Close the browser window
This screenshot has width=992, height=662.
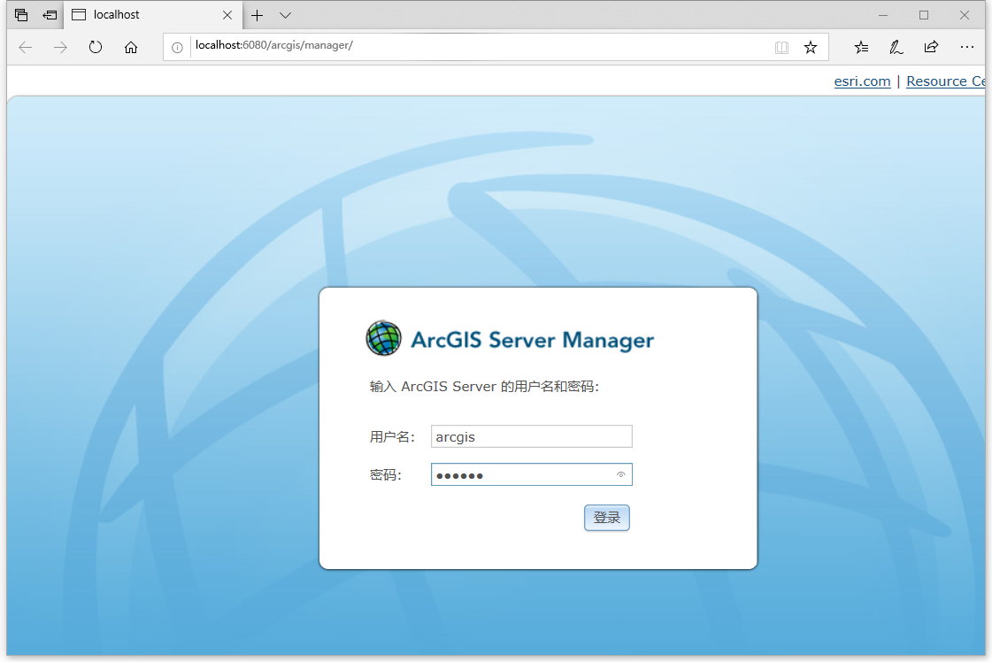(x=965, y=15)
